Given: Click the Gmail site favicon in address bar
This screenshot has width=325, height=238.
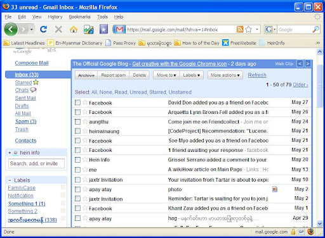Looking at the screenshot, I should 119,29.
